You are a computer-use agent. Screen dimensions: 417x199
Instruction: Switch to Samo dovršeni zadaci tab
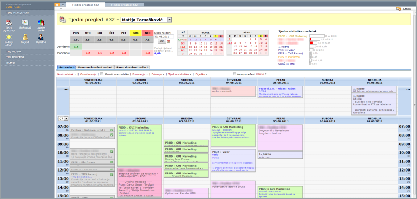(132, 67)
